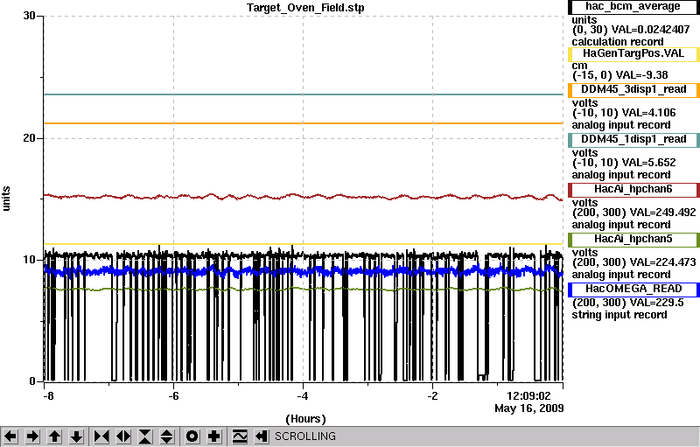Click the VAL=224.473 readout text
The height and width of the screenshot is (447, 700).
click(x=662, y=262)
